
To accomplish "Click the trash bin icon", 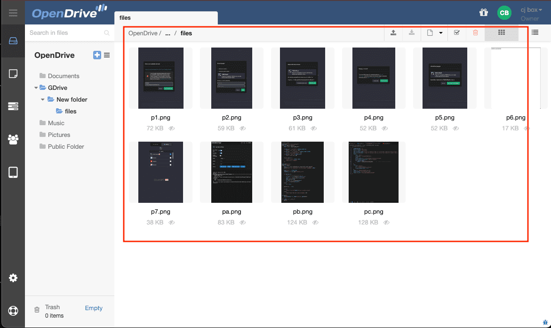I will [x=37, y=310].
